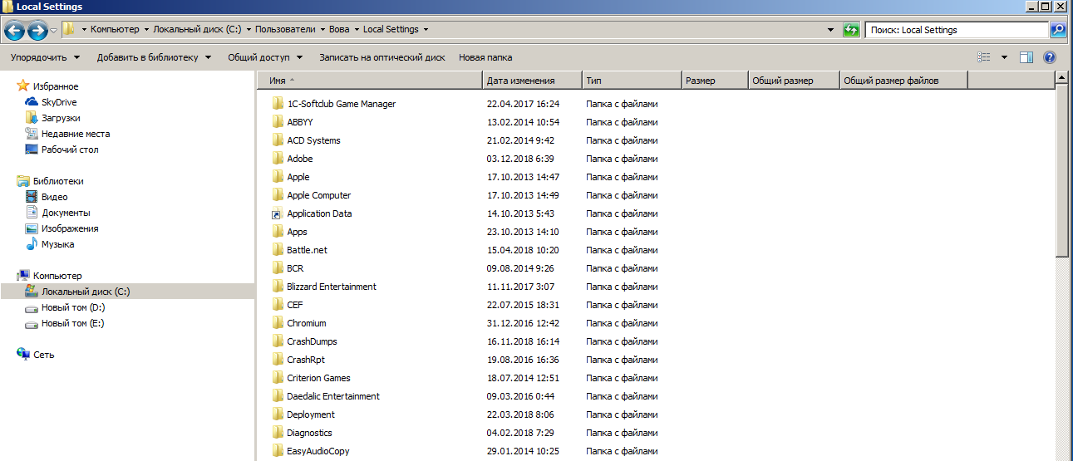This screenshot has height=461, width=1073.
Task: Select the Chromium folder
Action: [x=307, y=323]
